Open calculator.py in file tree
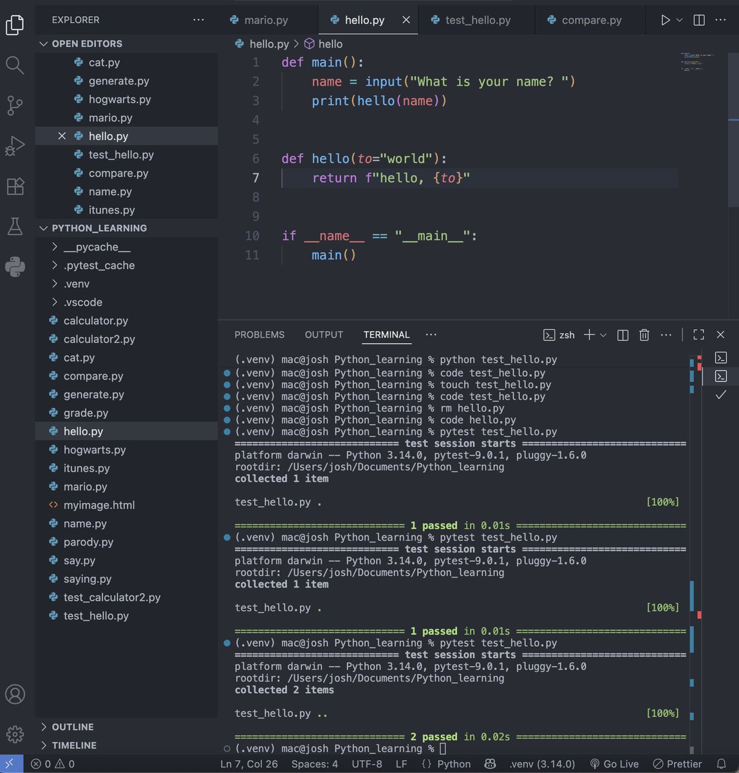The image size is (739, 773). [126, 321]
